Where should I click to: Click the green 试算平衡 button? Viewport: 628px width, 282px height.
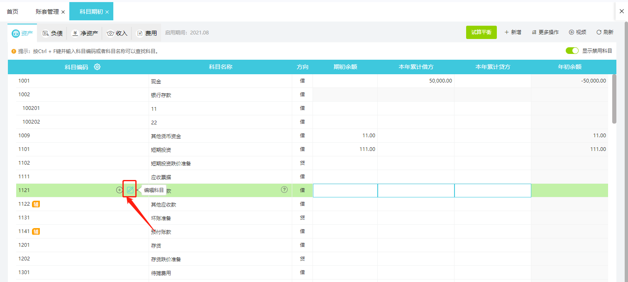481,32
